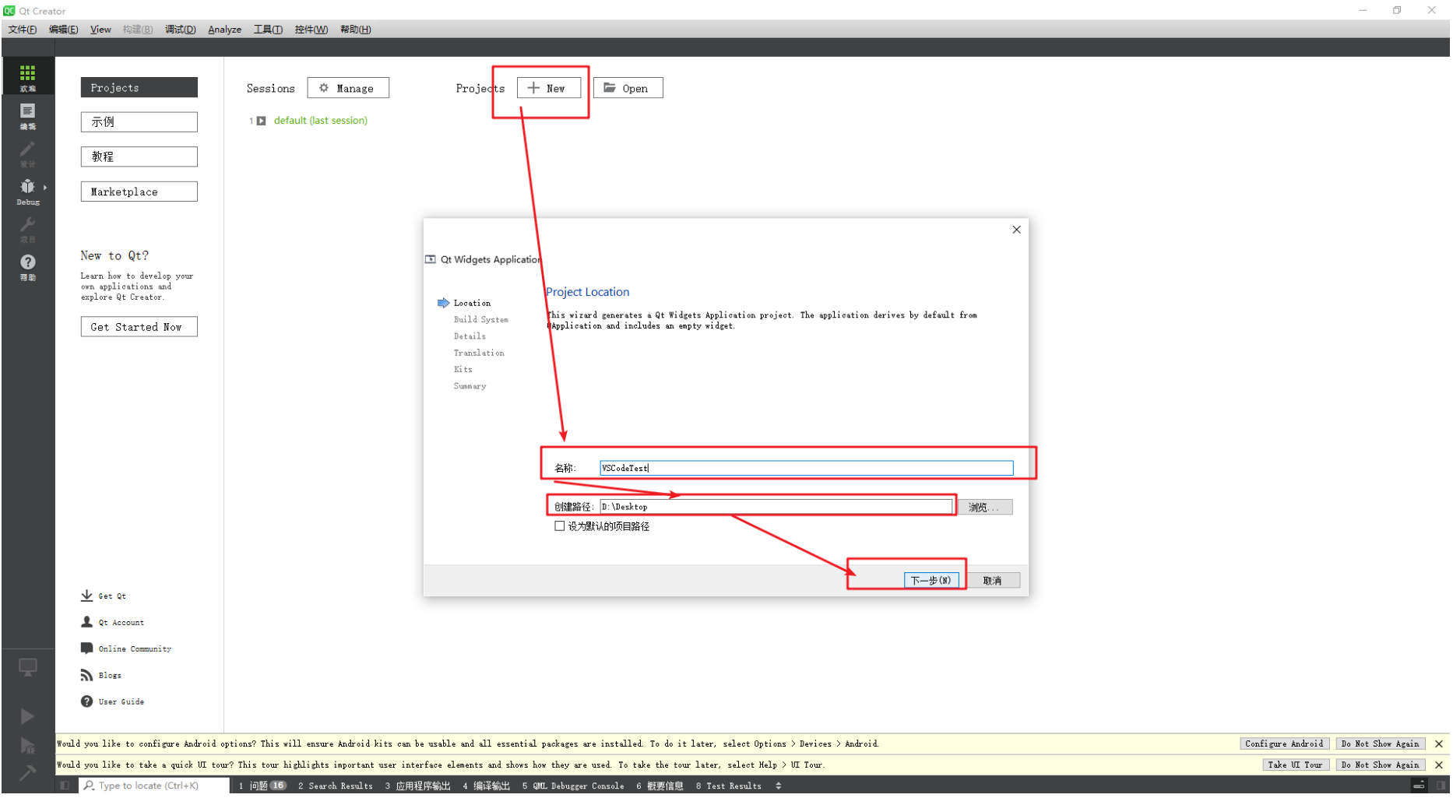Click the New project button

coord(548,89)
